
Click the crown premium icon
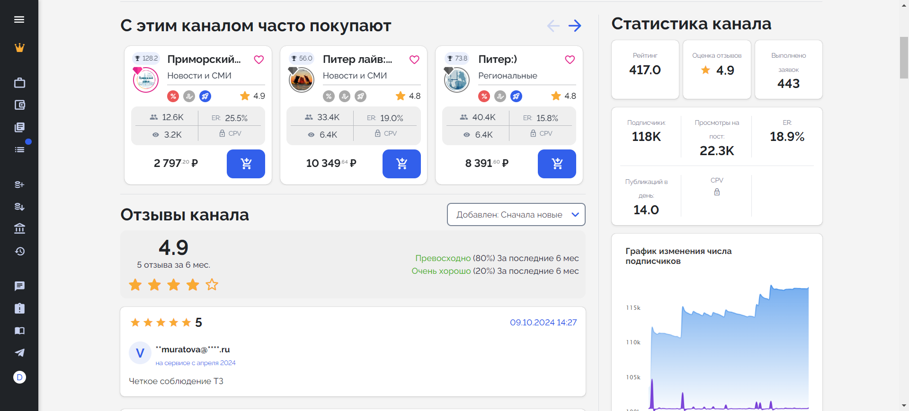19,47
